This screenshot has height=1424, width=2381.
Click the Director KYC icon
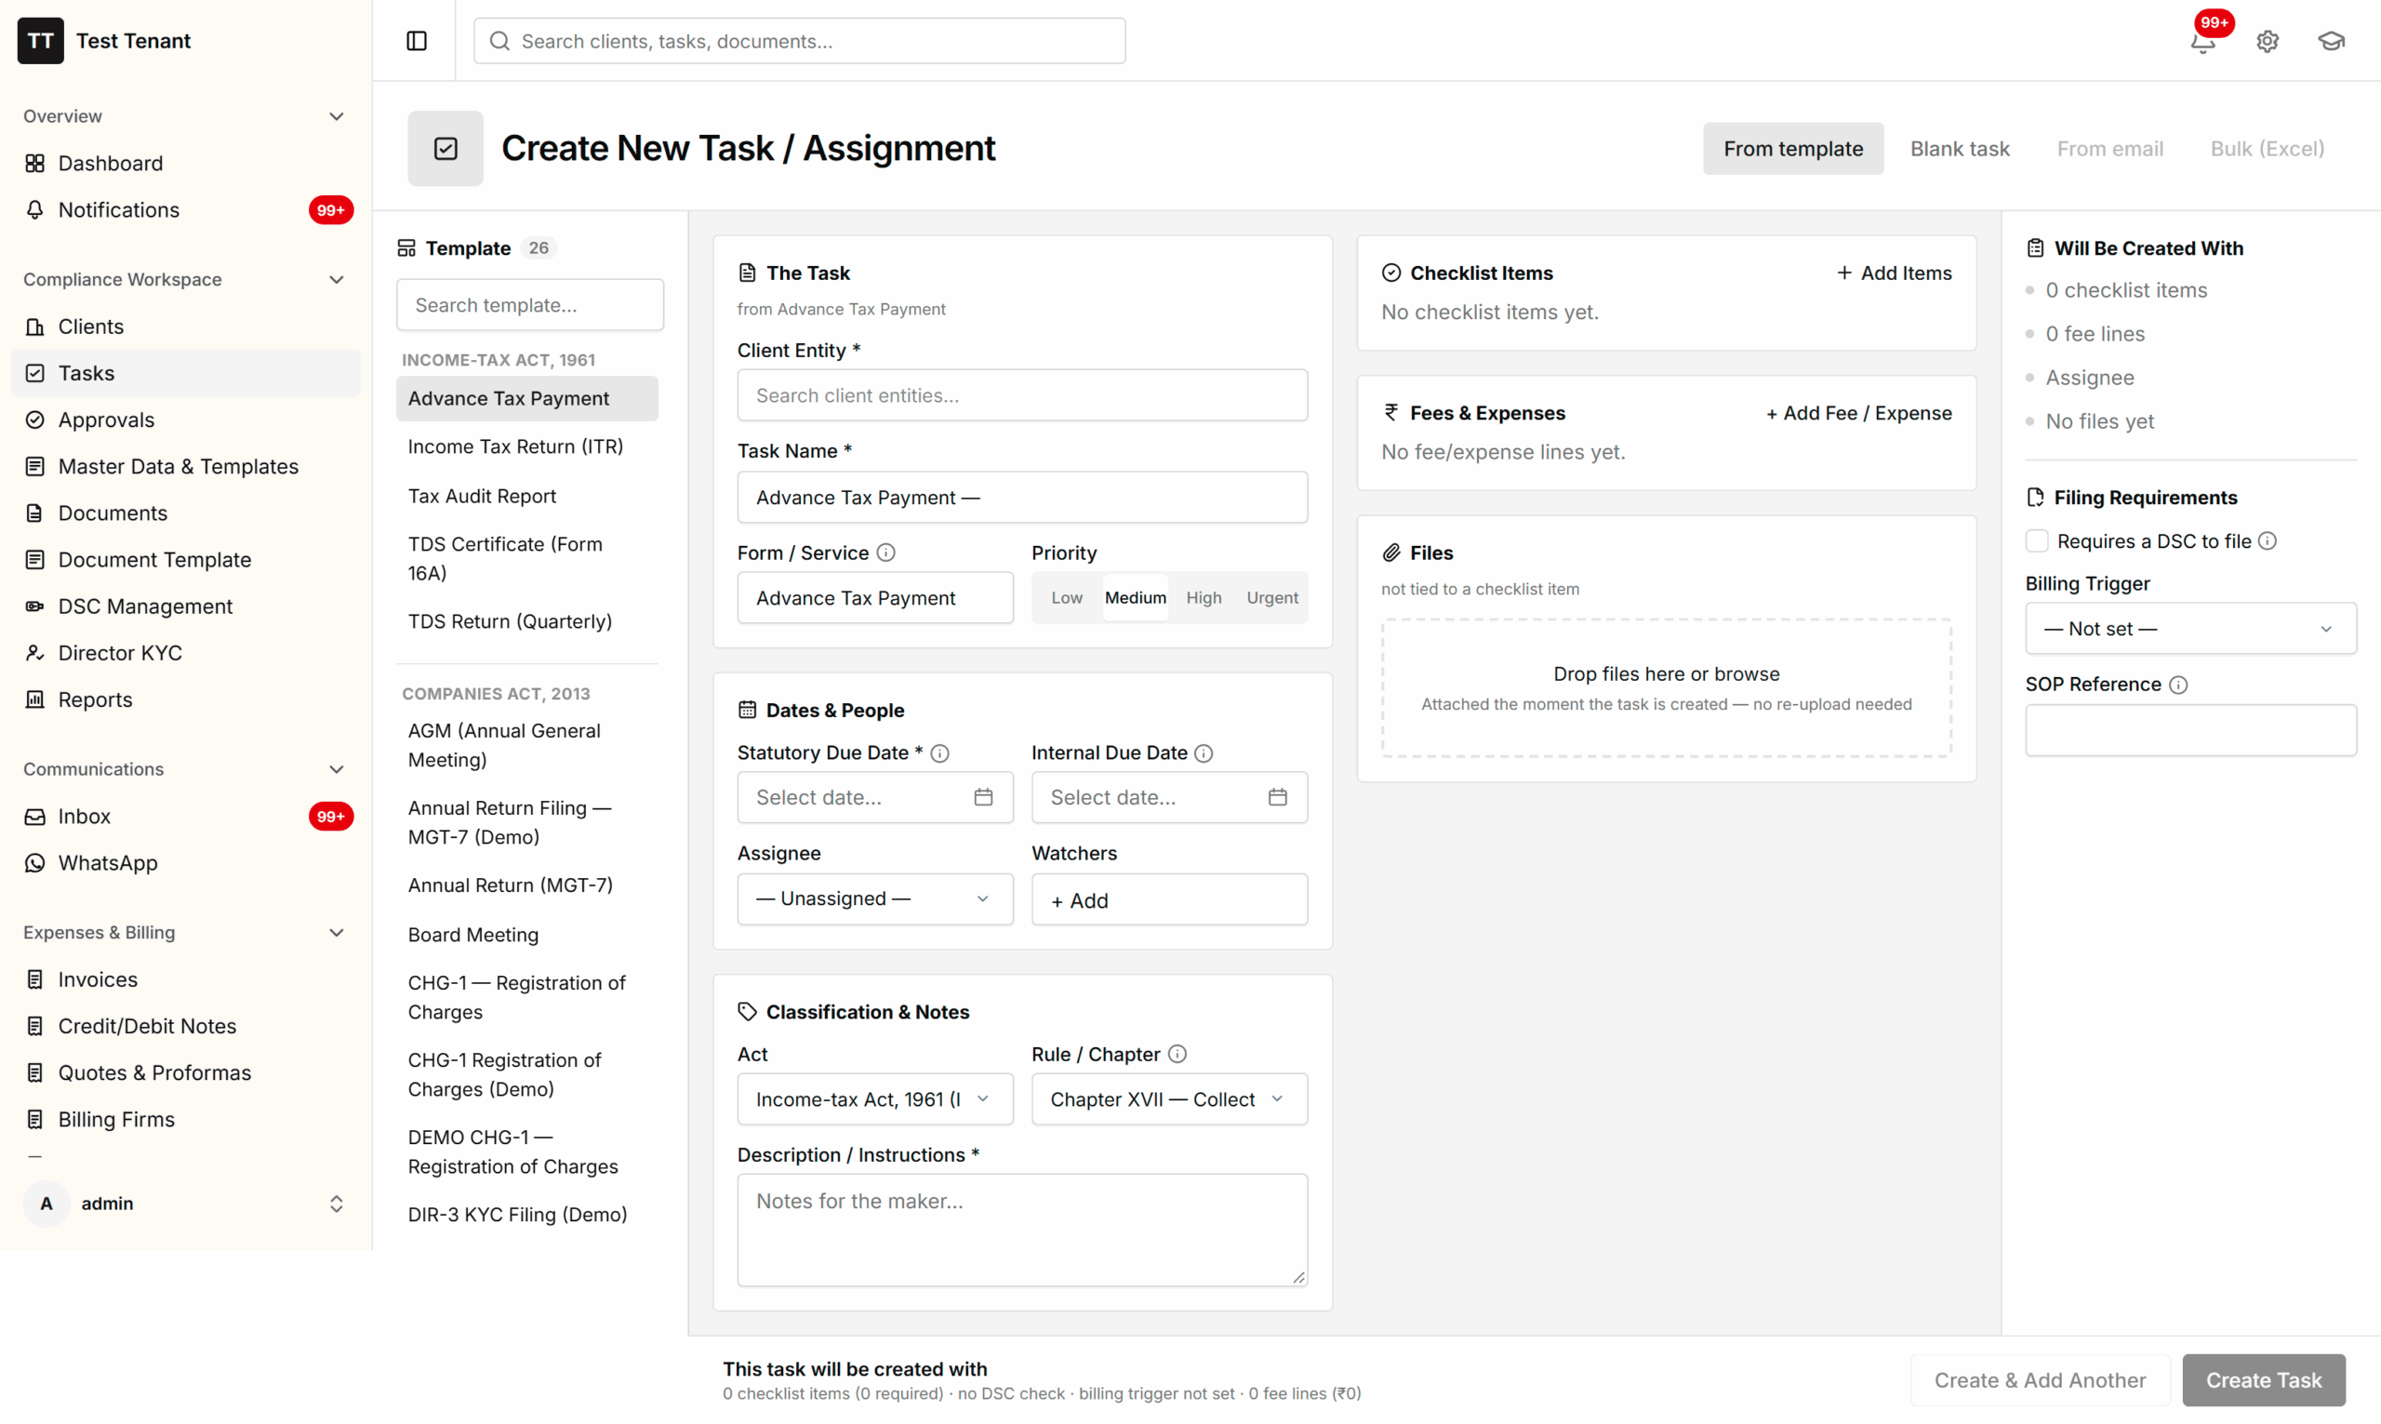[35, 653]
